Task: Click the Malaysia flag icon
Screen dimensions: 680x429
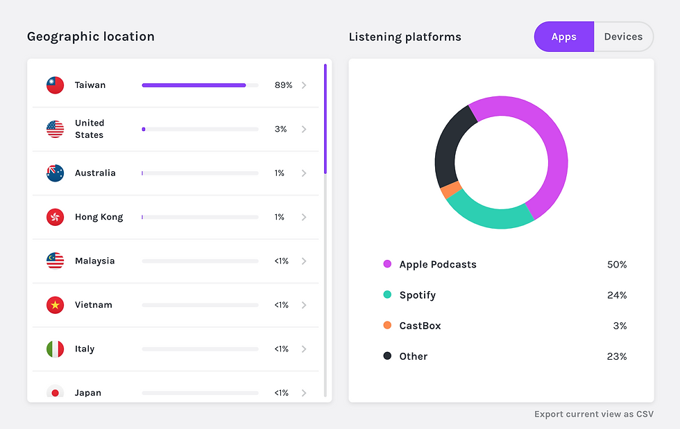Action: pyautogui.click(x=55, y=261)
